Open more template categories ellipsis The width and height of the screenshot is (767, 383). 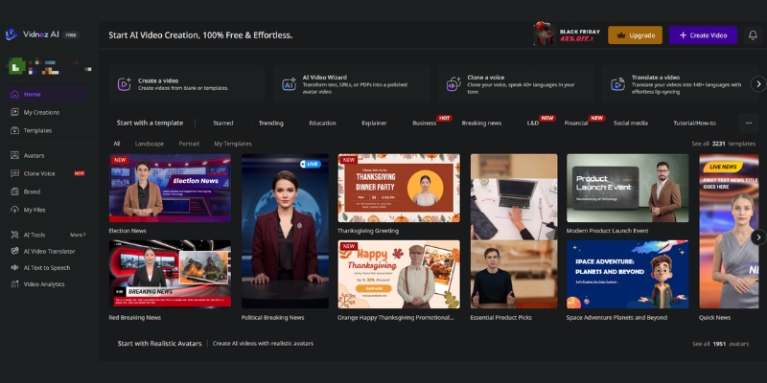[749, 124]
